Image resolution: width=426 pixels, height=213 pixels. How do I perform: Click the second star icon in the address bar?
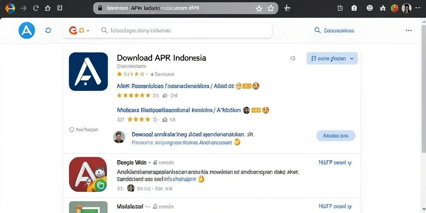[x=270, y=8]
